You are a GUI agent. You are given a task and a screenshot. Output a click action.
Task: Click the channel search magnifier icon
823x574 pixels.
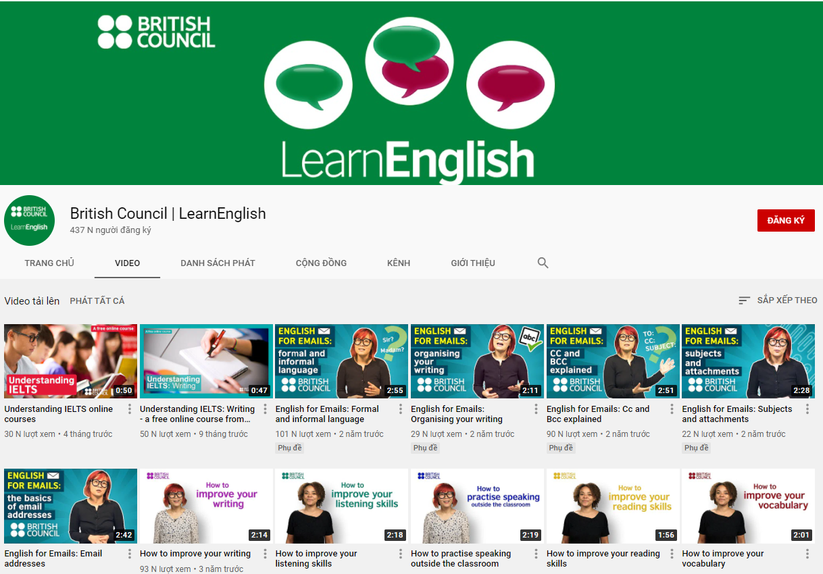coord(543,263)
